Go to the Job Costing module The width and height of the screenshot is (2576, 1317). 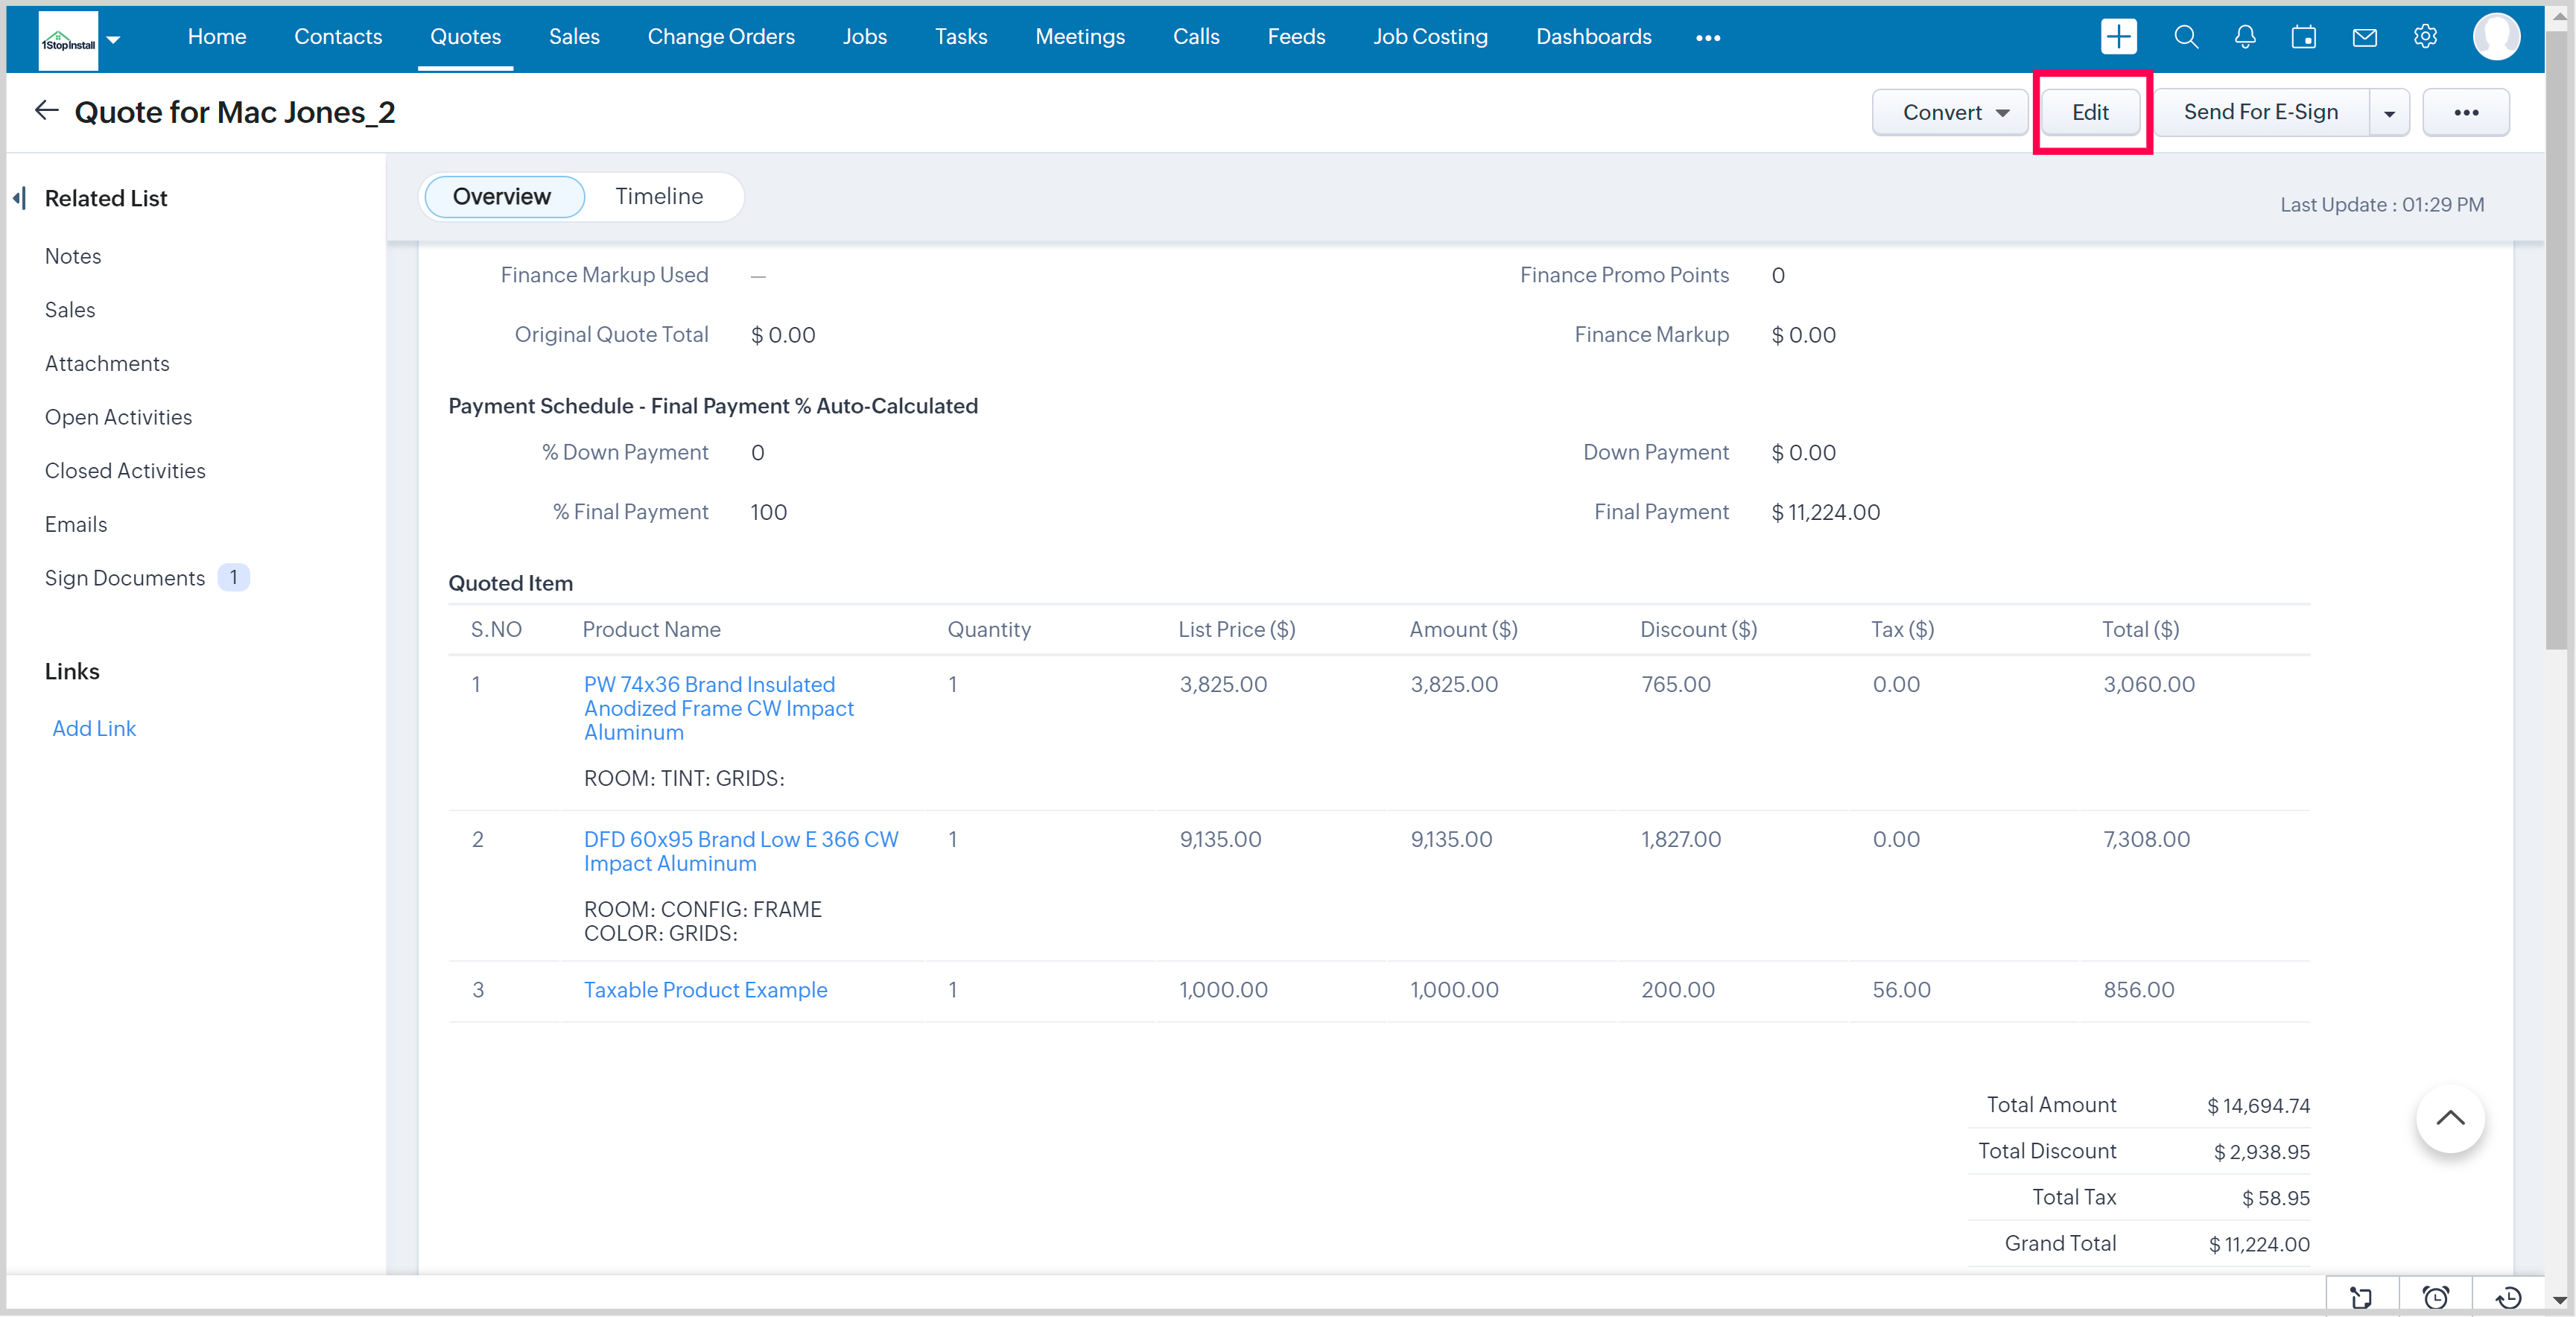pyautogui.click(x=1430, y=37)
